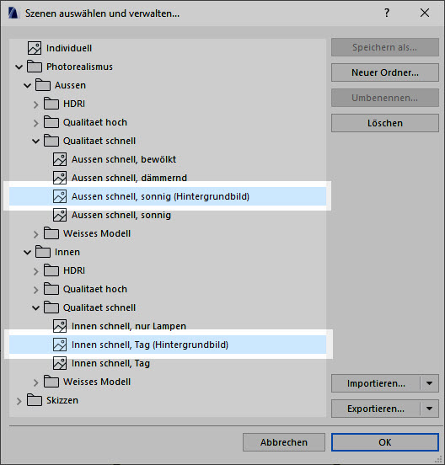The width and height of the screenshot is (445, 465).
Task: Select 'Innen schnell, Tag (Hintergrundbild)' scene icon
Action: (60, 345)
